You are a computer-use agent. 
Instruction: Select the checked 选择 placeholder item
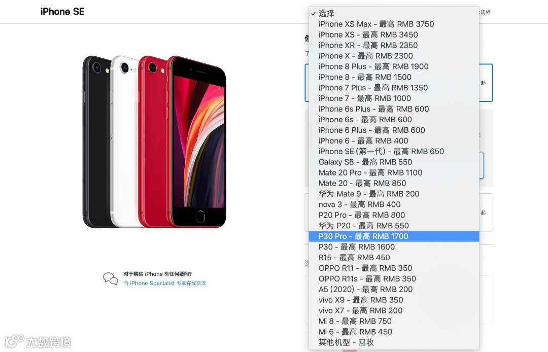[x=394, y=13]
